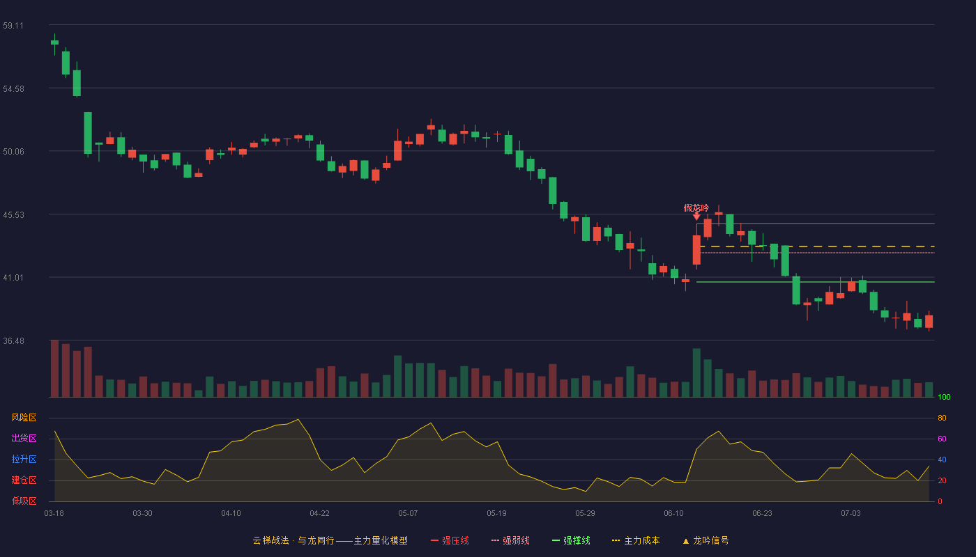Click the 04-10 date label

coord(231,513)
